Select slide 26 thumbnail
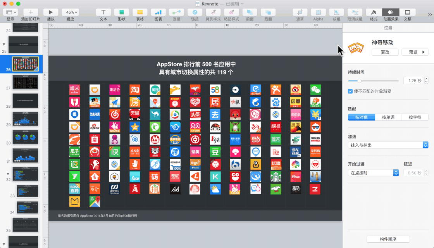The width and height of the screenshot is (434, 248). [x=26, y=64]
